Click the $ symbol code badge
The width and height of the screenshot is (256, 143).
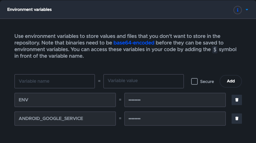pos(215,49)
